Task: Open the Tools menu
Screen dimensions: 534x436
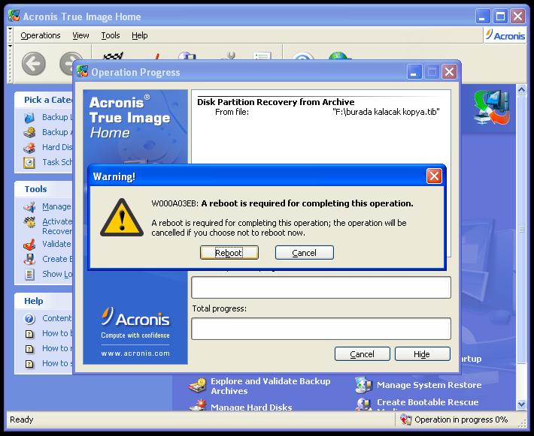Action: click(x=111, y=35)
